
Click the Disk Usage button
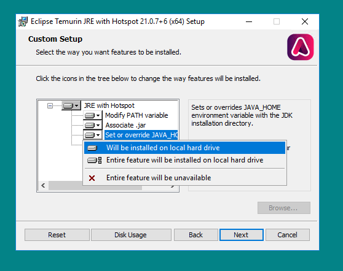pyautogui.click(x=131, y=235)
